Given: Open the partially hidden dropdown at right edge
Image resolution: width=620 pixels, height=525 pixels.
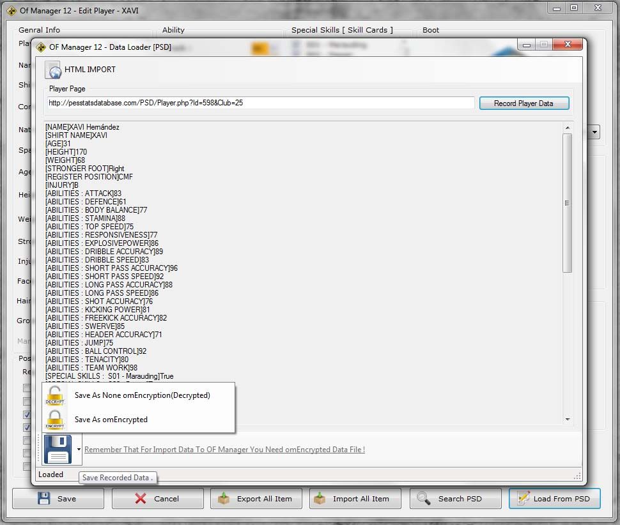Looking at the screenshot, I should [x=594, y=132].
